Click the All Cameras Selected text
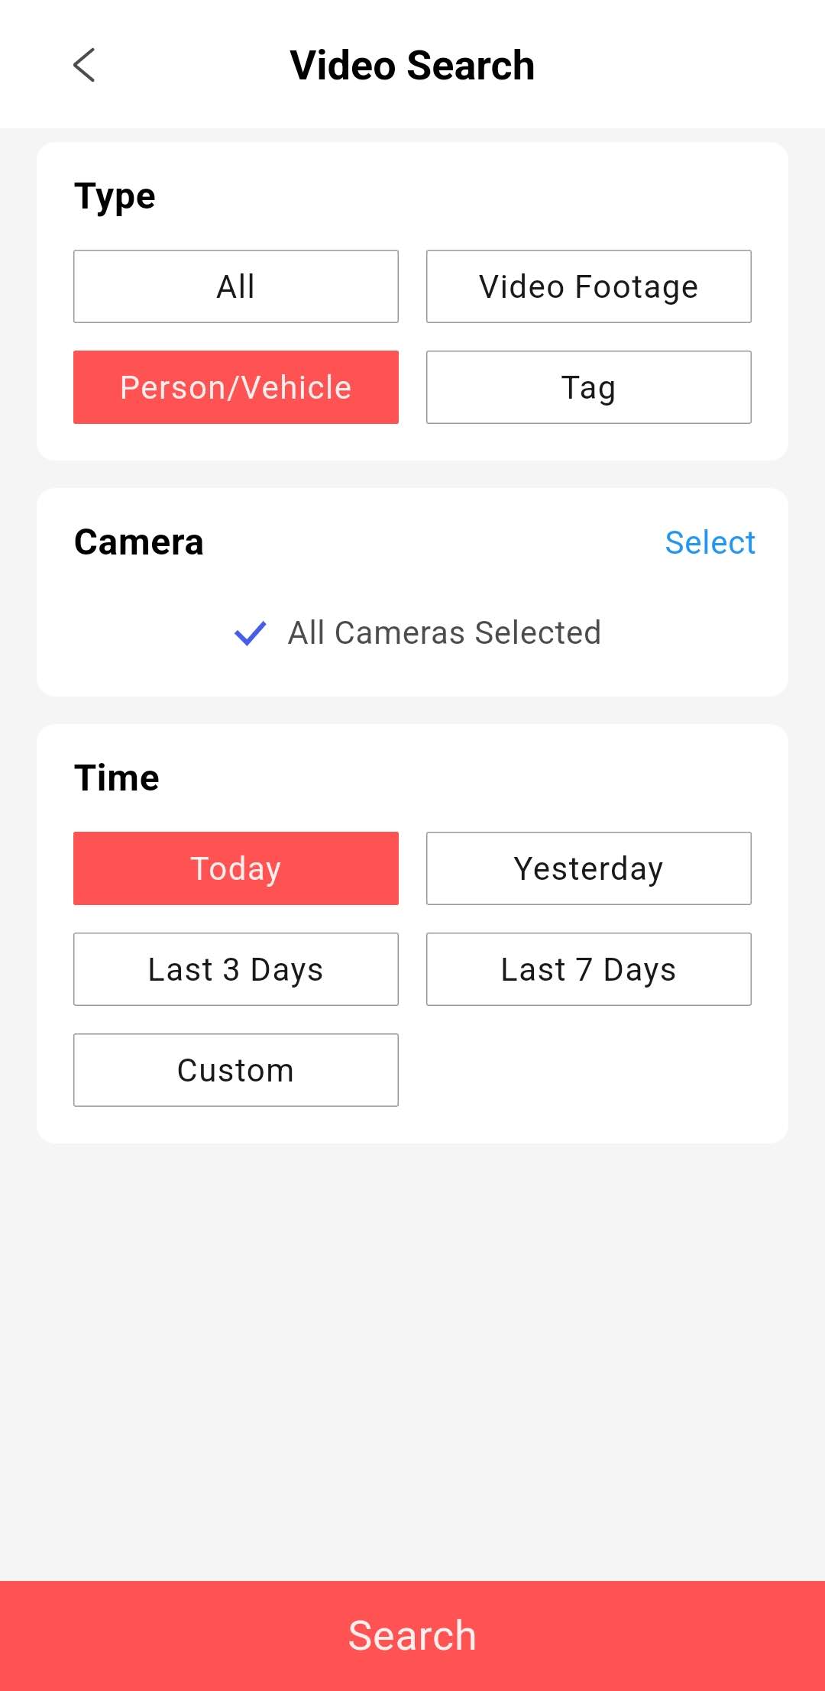Viewport: 825px width, 1691px height. click(445, 632)
